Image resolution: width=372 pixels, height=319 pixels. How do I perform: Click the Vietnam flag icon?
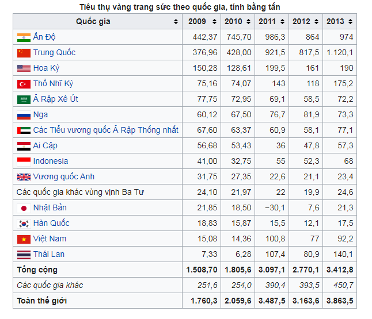24,239
